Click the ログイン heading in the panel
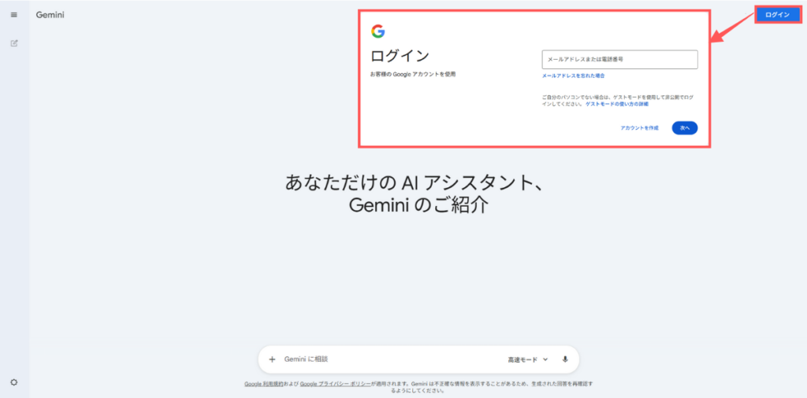 click(x=400, y=56)
